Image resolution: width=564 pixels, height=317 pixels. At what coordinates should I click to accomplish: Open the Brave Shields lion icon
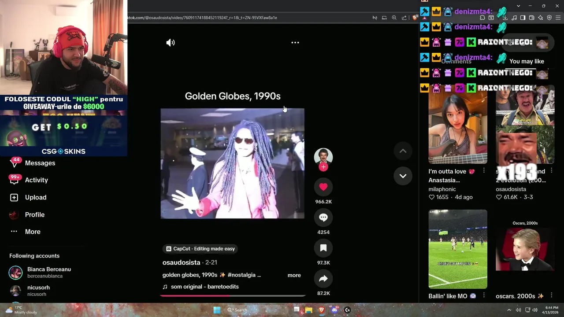click(x=415, y=18)
